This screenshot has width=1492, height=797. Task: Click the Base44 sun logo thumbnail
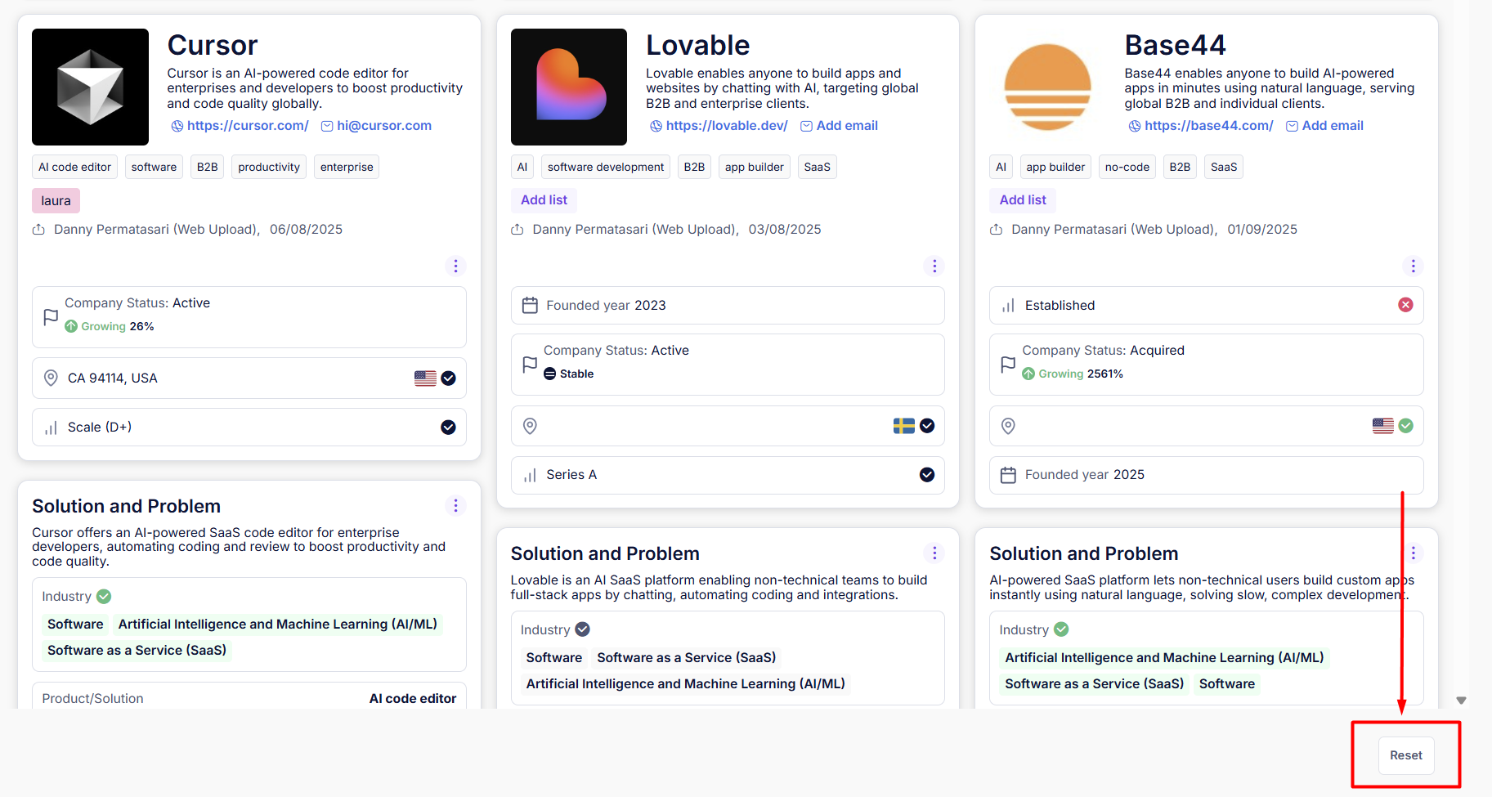click(x=1047, y=87)
